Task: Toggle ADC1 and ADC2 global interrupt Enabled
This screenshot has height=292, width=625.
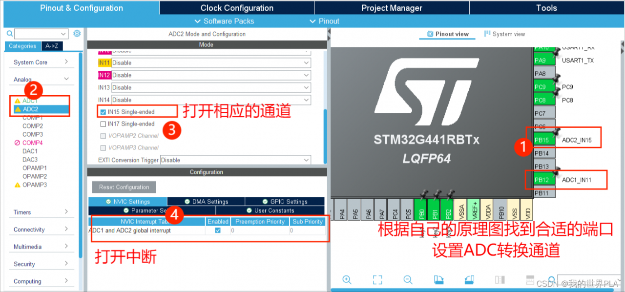Action: point(218,230)
